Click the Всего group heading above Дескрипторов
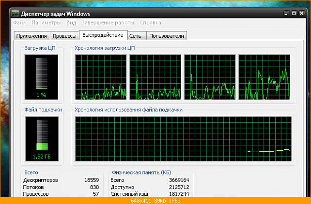This screenshot has width=311, height=204. coord(31,173)
